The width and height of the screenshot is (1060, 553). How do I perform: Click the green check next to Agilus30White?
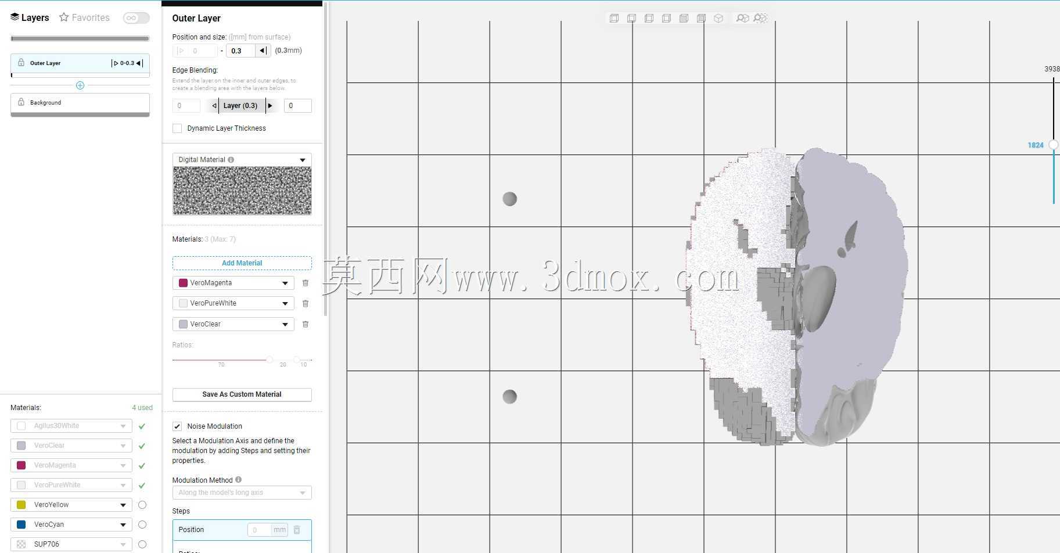tap(142, 426)
